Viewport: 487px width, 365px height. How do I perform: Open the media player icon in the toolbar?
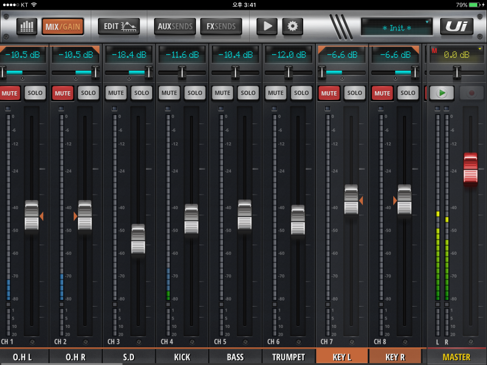tap(266, 26)
